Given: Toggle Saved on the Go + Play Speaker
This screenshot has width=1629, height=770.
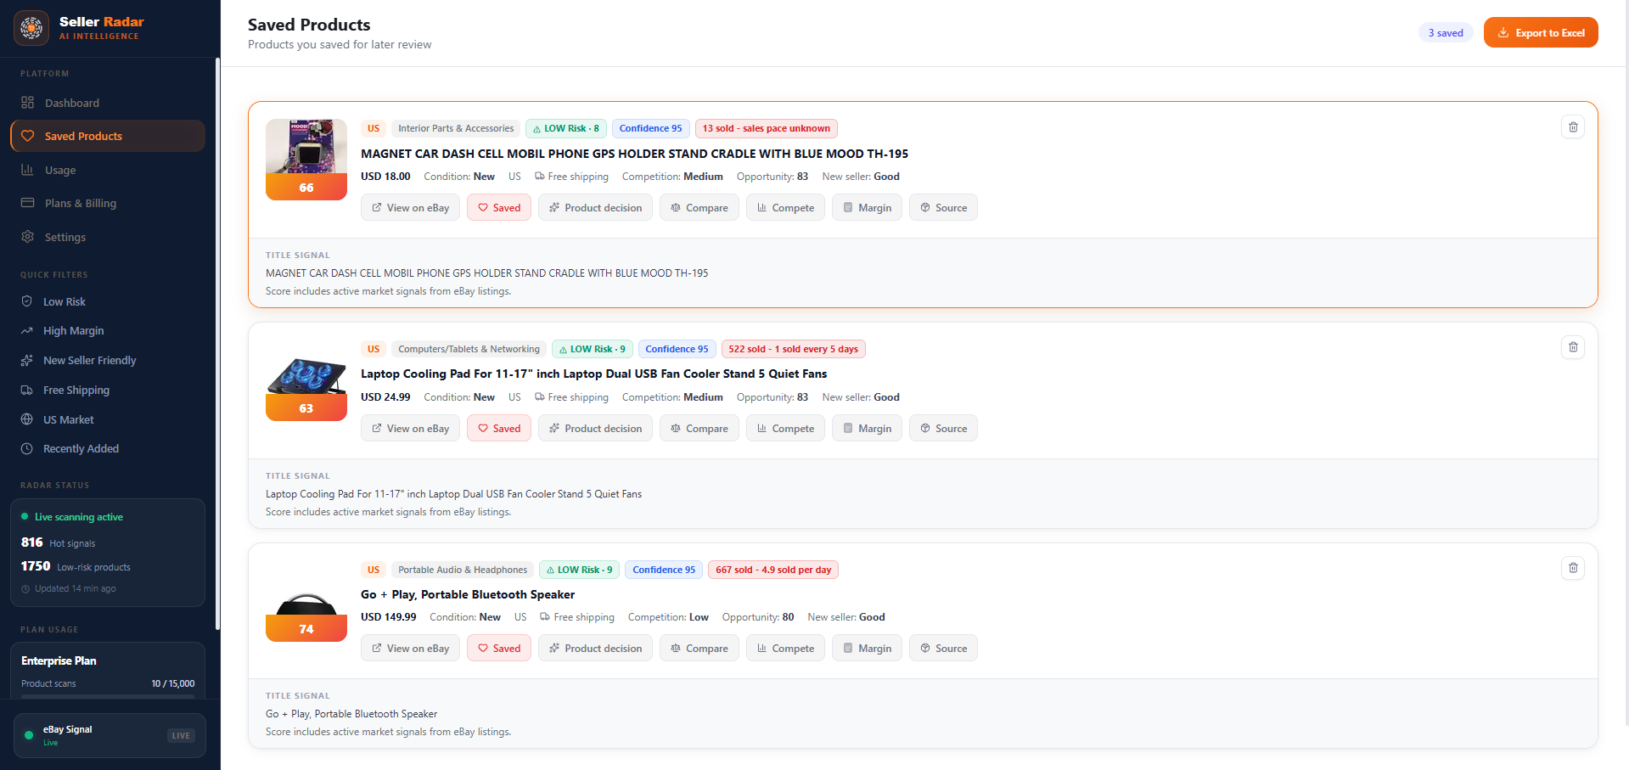Looking at the screenshot, I should [x=499, y=648].
